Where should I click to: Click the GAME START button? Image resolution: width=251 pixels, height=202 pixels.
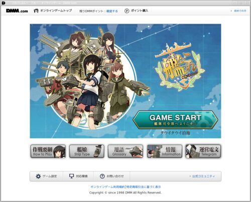[175, 120]
